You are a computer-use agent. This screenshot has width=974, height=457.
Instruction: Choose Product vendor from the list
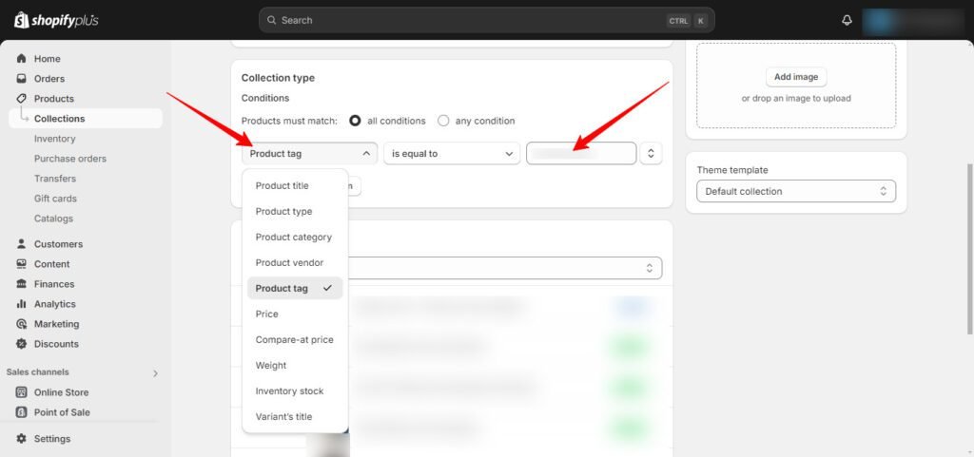[x=295, y=262]
